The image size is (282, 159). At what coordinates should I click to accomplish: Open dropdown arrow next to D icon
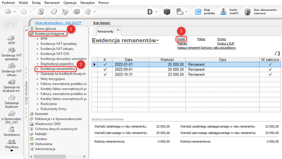pos(157,12)
